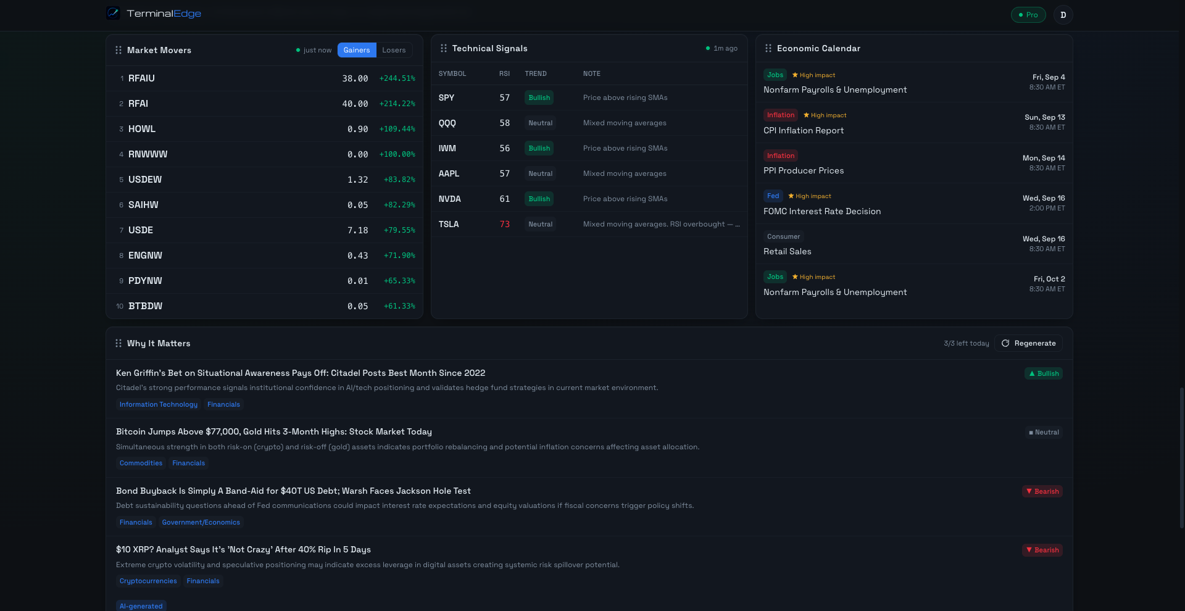This screenshot has height=611, width=1185.
Task: Open the FOMC Interest Rate Decision event
Action: (914, 204)
